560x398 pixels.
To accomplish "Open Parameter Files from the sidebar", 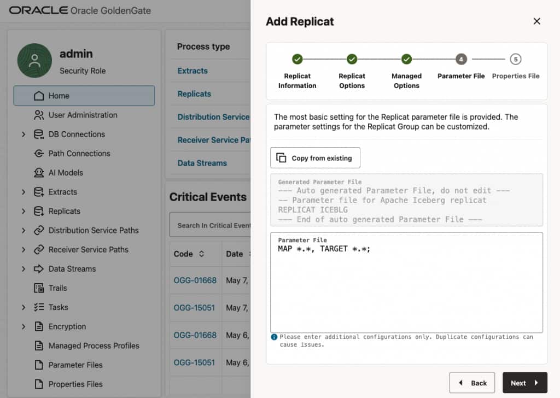I will click(x=75, y=365).
